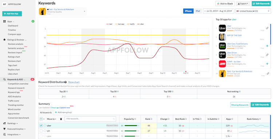Screen dimensions: 273x139
Task: Toggle the uber series in chart legend
Action: [x=141, y=24]
